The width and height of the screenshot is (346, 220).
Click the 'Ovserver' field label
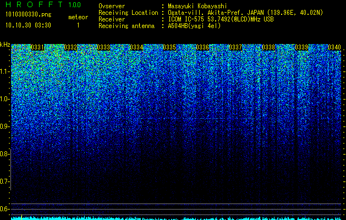click(x=112, y=6)
